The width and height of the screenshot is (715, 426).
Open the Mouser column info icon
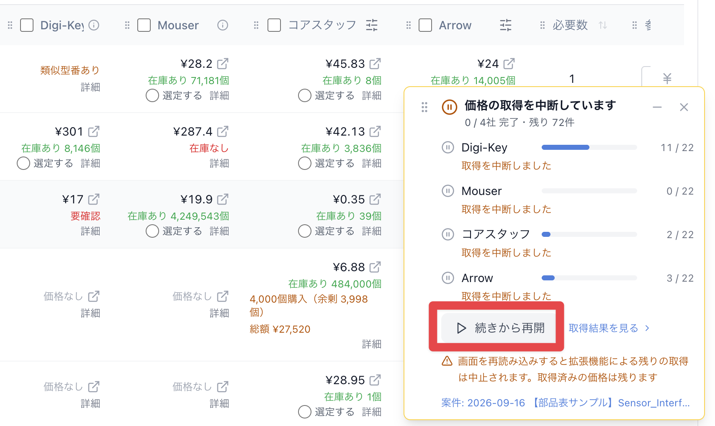pos(223,25)
